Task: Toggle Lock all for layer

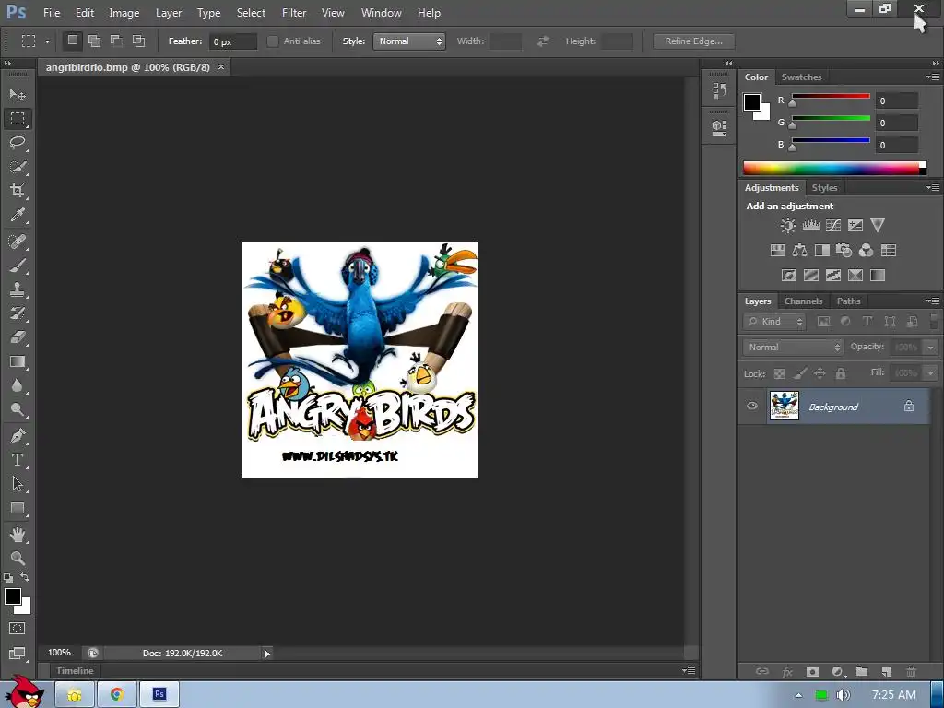Action: (841, 374)
